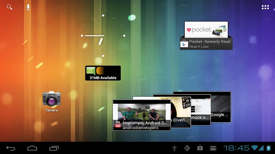Tap the 31MB Available memory widget
The width and height of the screenshot is (275, 154).
[103, 73]
